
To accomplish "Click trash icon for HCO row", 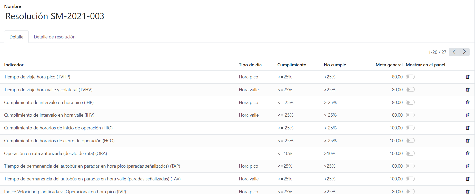I will click(468, 141).
